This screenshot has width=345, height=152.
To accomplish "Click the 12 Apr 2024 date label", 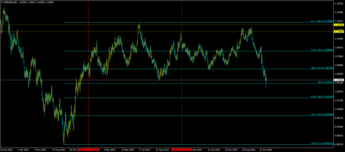I will (x=214, y=150).
